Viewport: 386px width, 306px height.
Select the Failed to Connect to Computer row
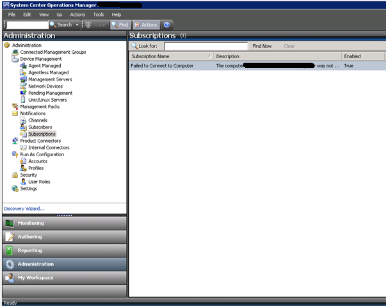257,66
